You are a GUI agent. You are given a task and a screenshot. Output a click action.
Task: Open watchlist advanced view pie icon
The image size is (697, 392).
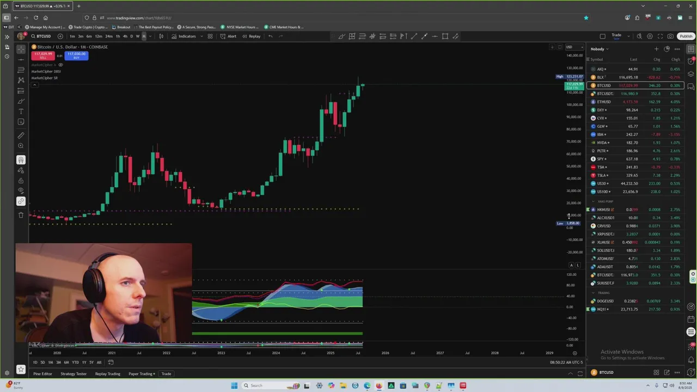point(667,49)
